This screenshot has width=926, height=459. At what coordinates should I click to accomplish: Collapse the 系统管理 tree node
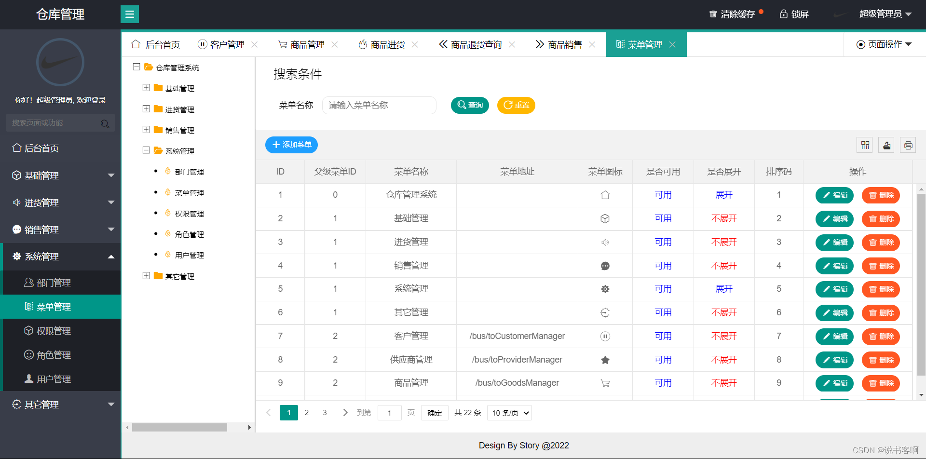coord(146,150)
